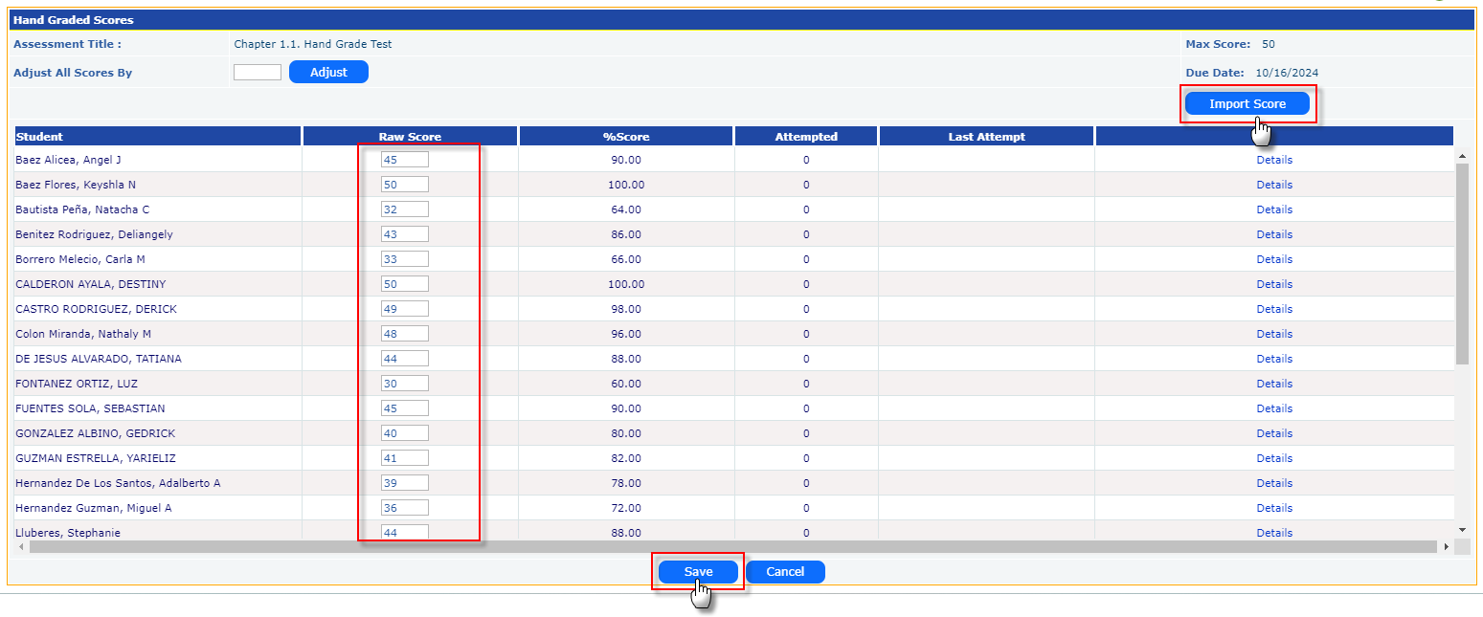Edit raw score for Baez Alicea, Angel J
Screen dimensions: 1483x617
click(404, 160)
